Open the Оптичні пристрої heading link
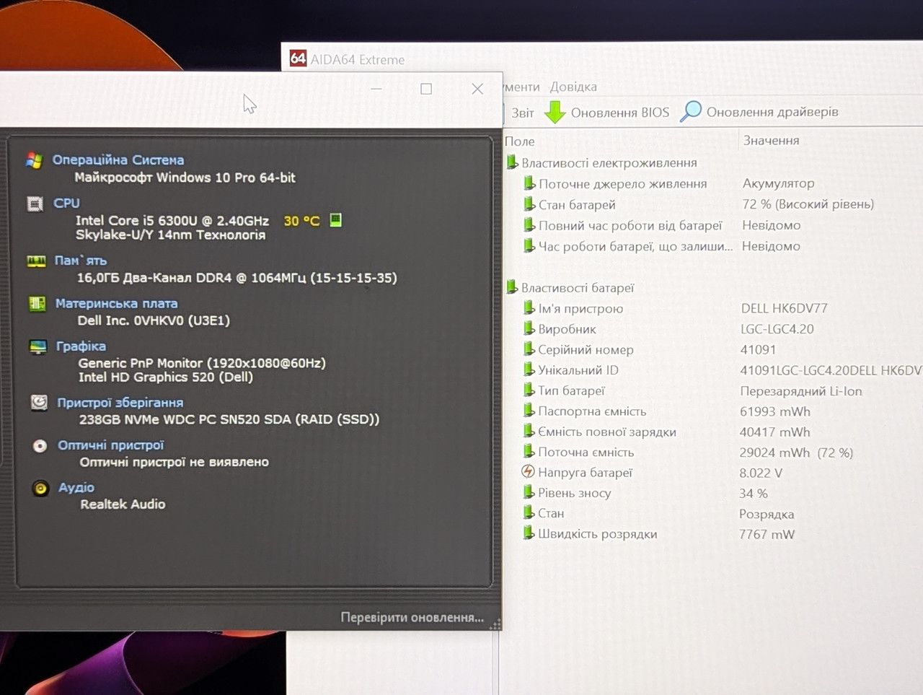The image size is (923, 695). 111,445
